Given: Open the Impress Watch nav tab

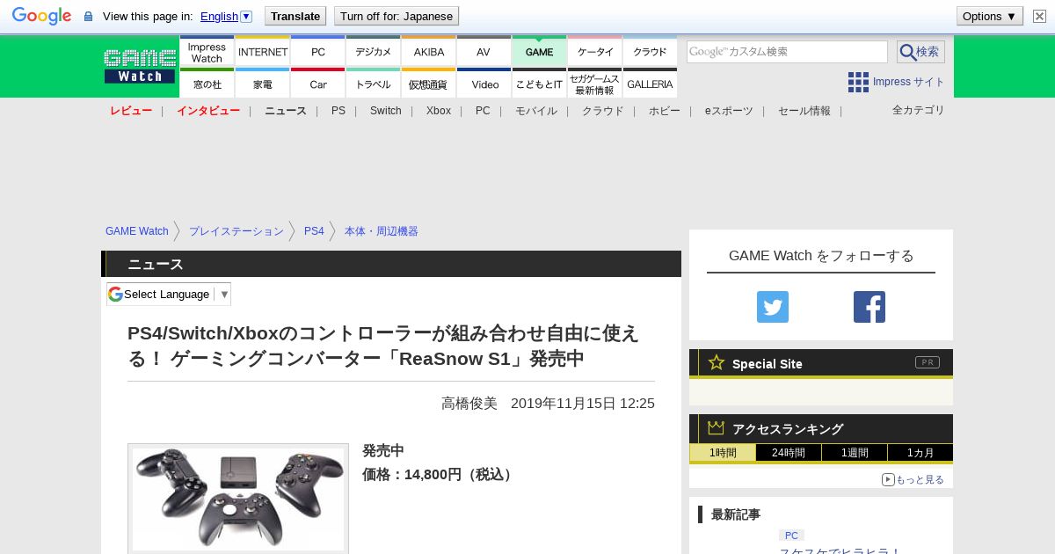Looking at the screenshot, I should tap(207, 52).
